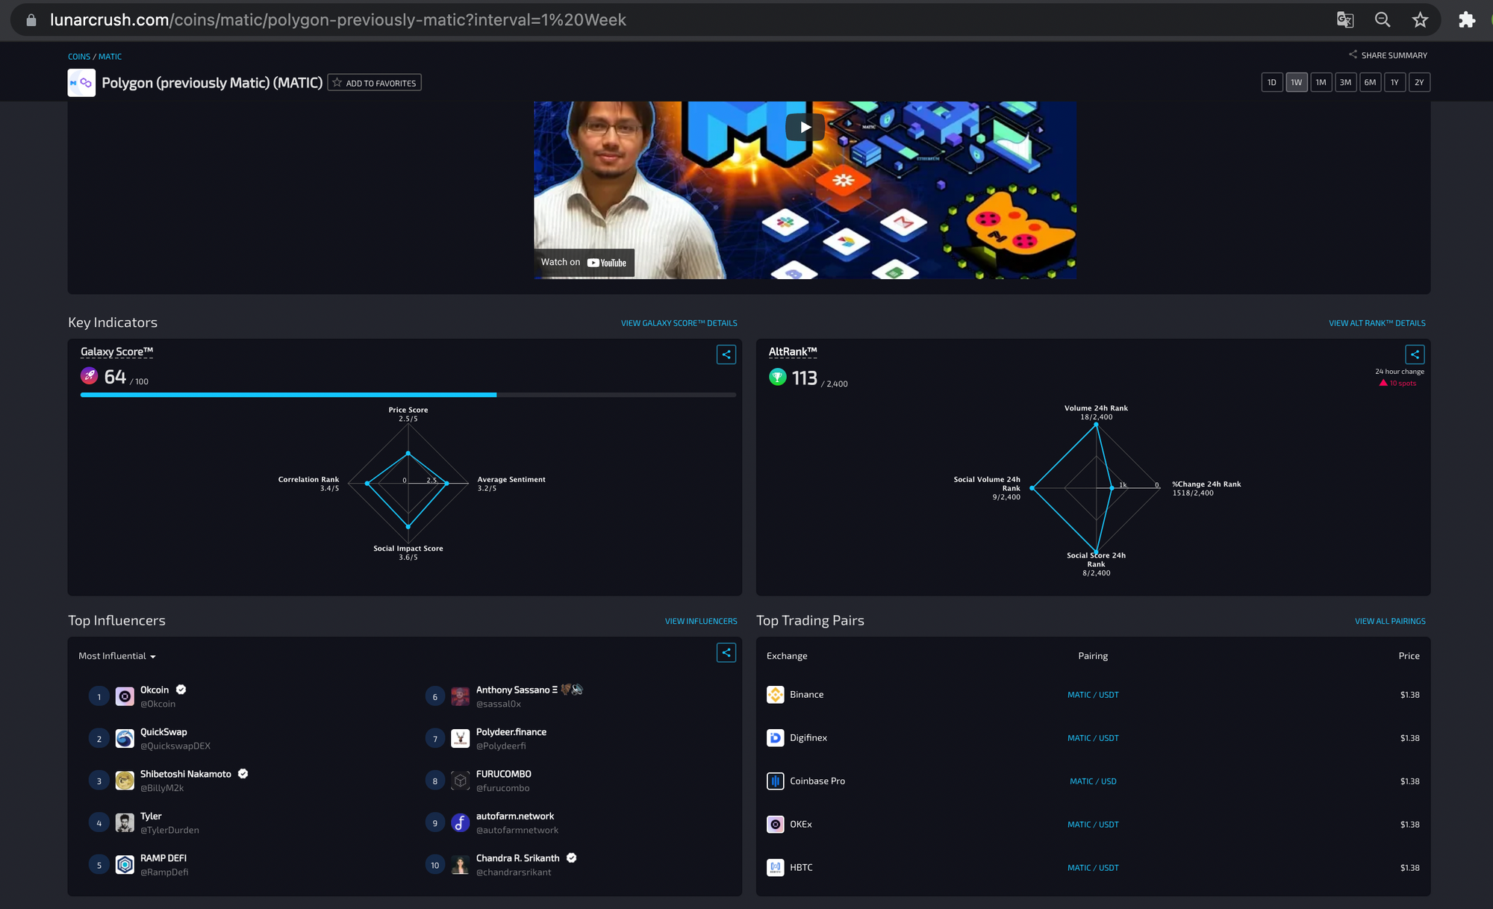Click the AltRank heading label
The height and width of the screenshot is (909, 1493).
point(793,352)
